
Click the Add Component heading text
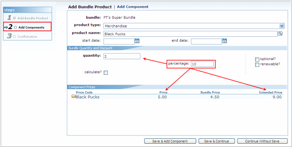133,7
